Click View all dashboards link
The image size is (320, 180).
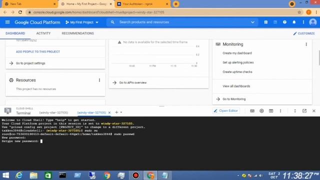pyautogui.click(x=236, y=86)
